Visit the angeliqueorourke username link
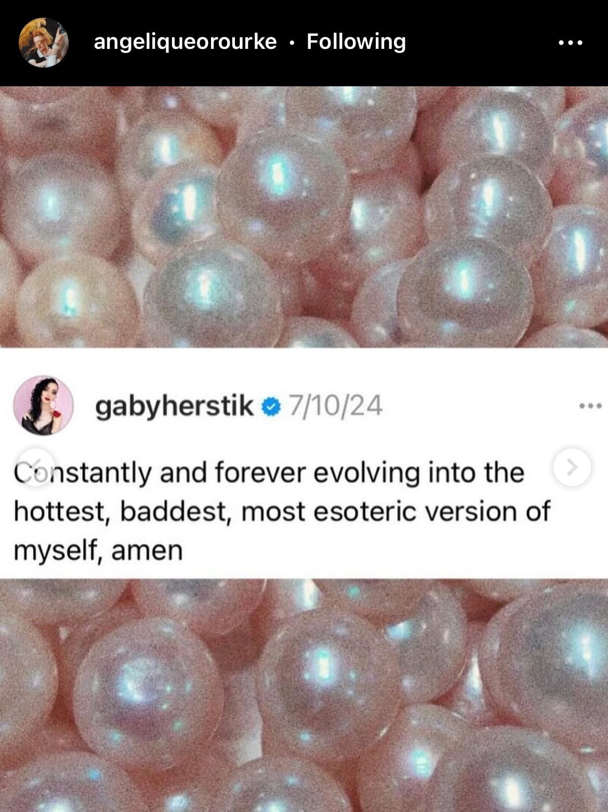Screen dimensions: 608x812 click(185, 42)
